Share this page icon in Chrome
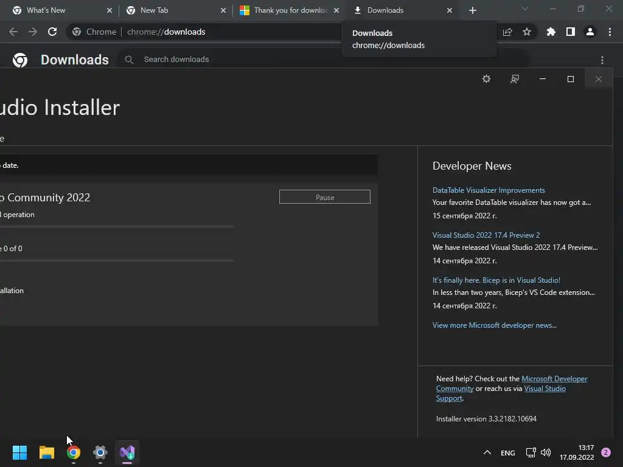Screen dimensions: 623x467 coord(507,32)
